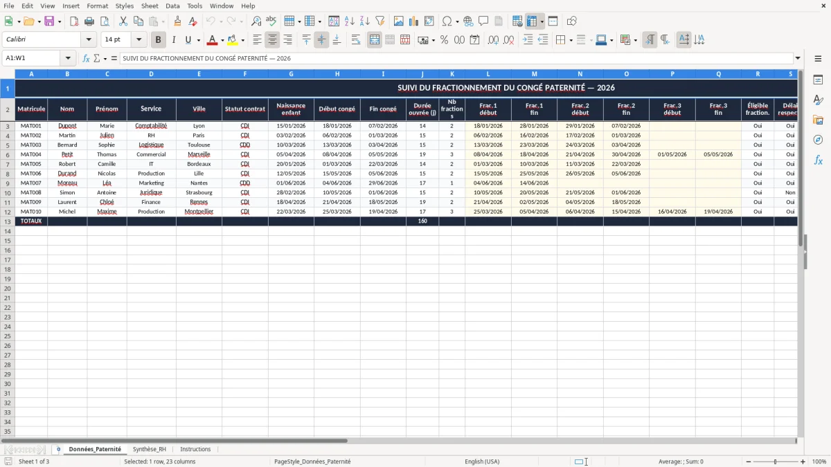The width and height of the screenshot is (831, 467).
Task: Switch to Synthèse_RH sheet tab
Action: click(150, 449)
